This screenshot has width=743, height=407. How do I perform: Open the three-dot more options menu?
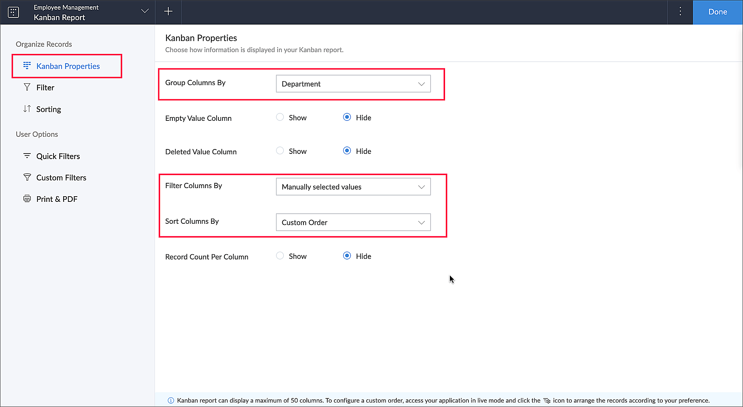pos(680,12)
